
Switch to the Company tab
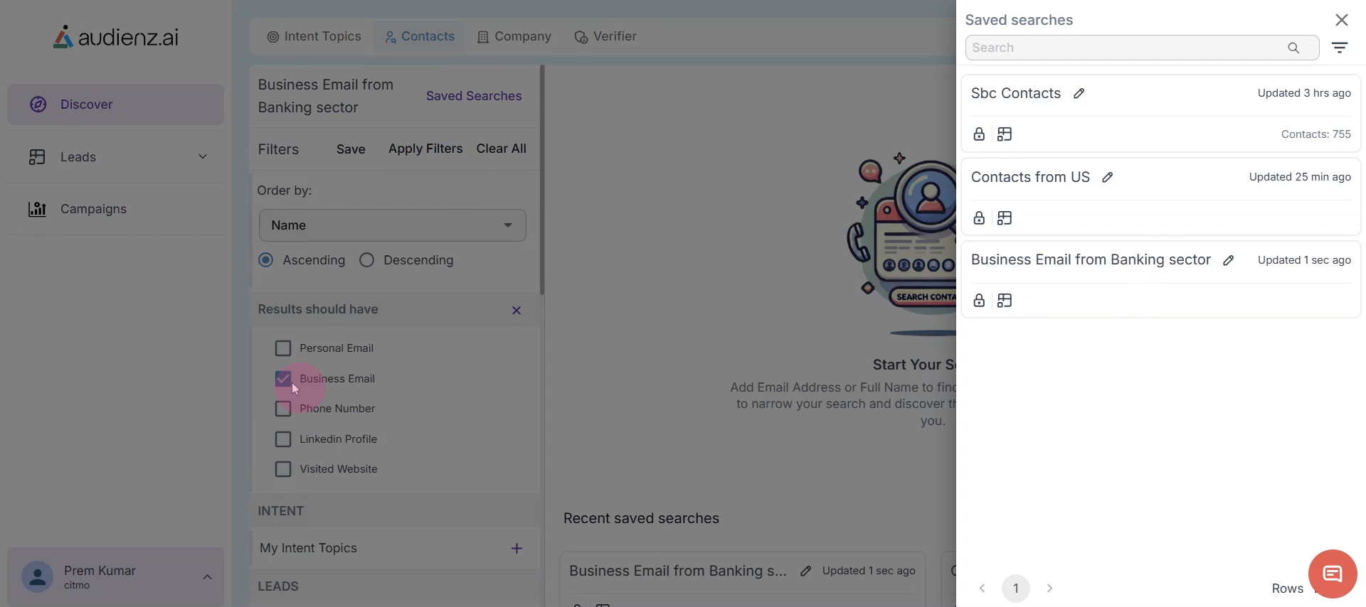pyautogui.click(x=514, y=37)
